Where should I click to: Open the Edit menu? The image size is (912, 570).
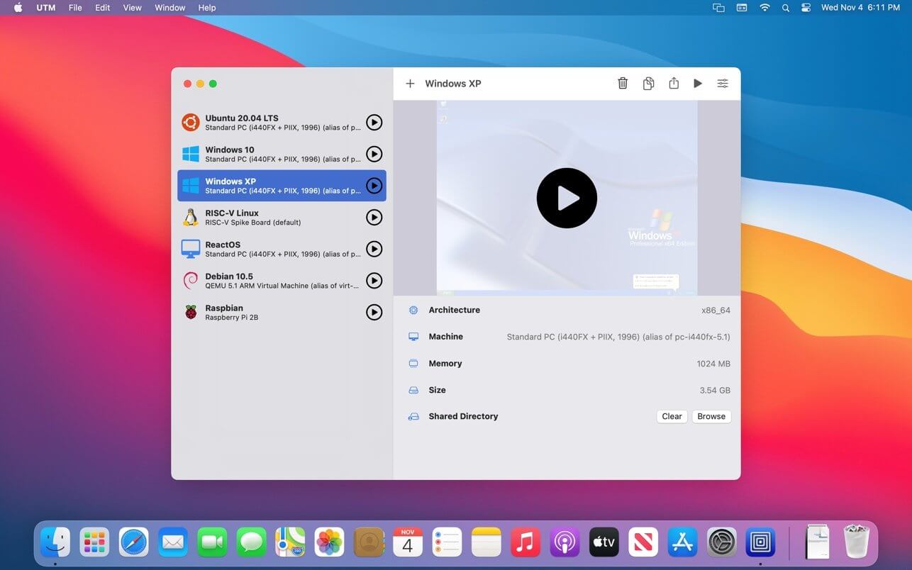(103, 8)
